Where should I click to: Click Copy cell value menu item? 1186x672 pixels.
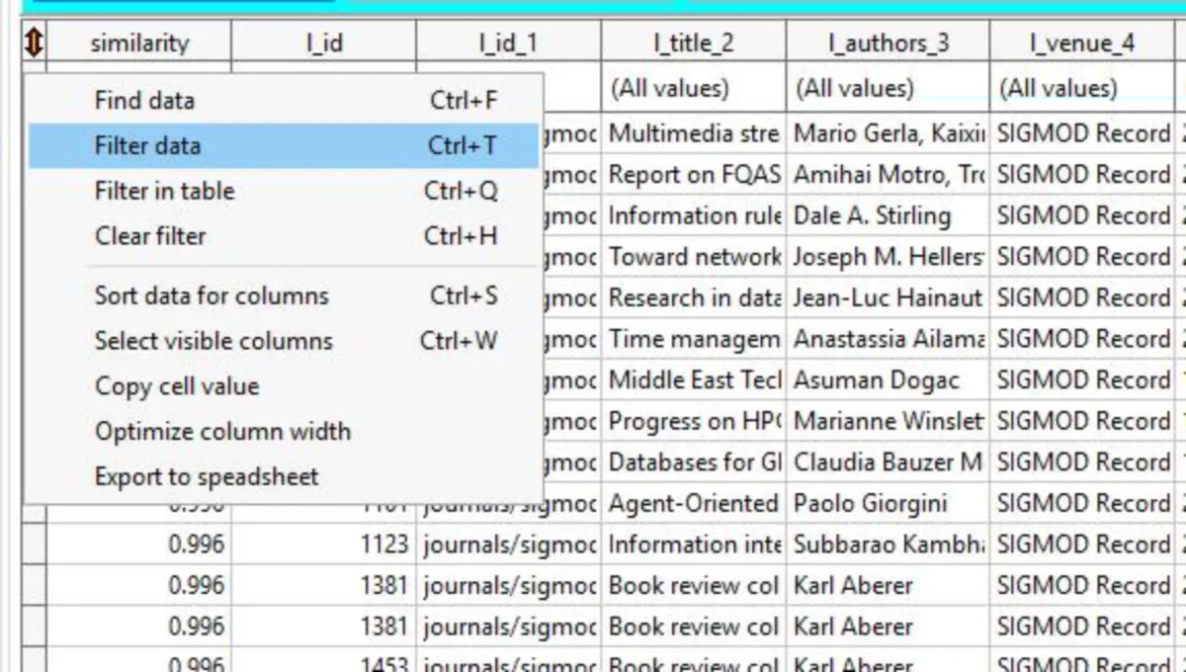[284, 387]
